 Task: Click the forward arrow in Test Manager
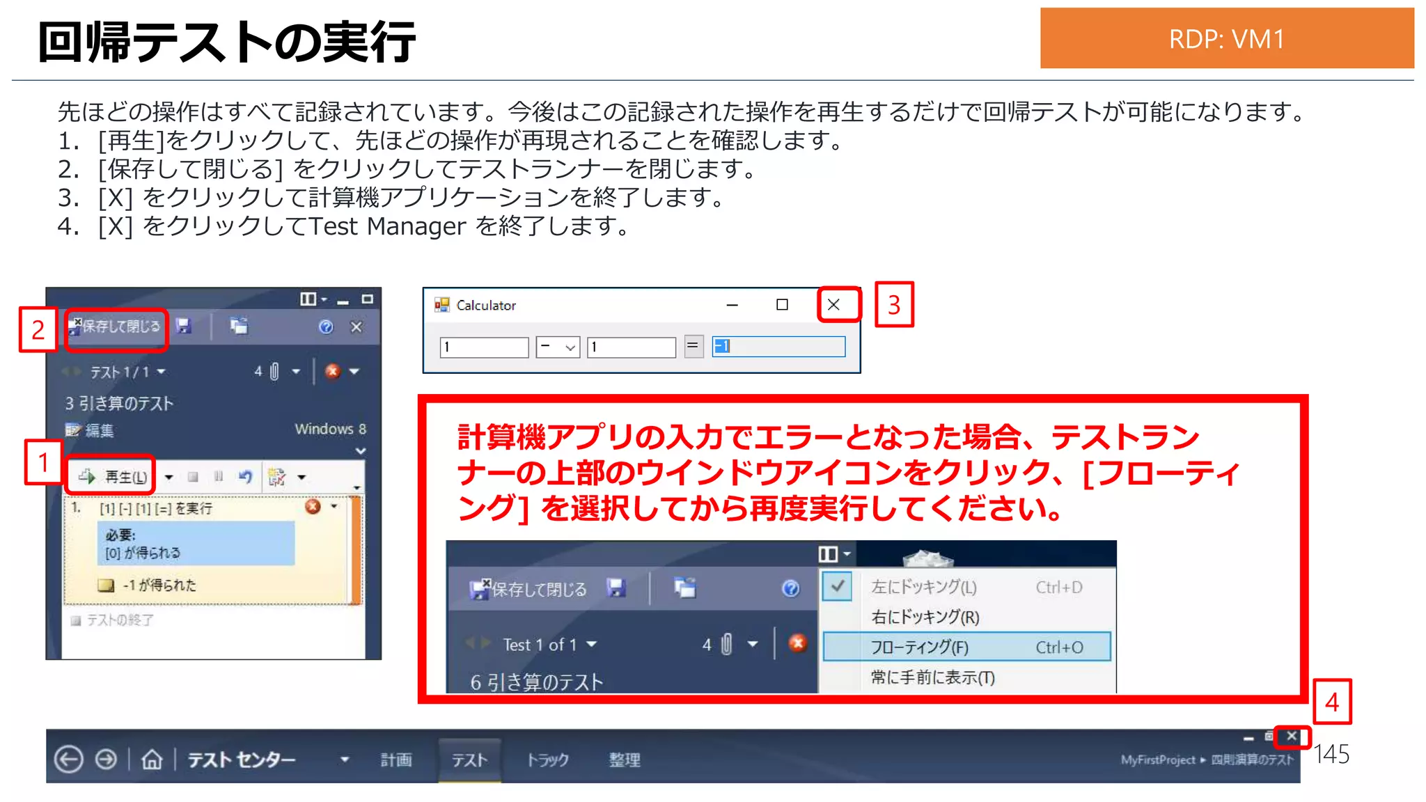[x=107, y=759]
